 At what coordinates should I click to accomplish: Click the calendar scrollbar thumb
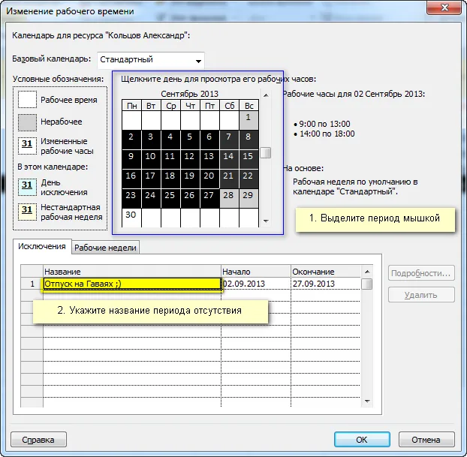click(x=265, y=153)
